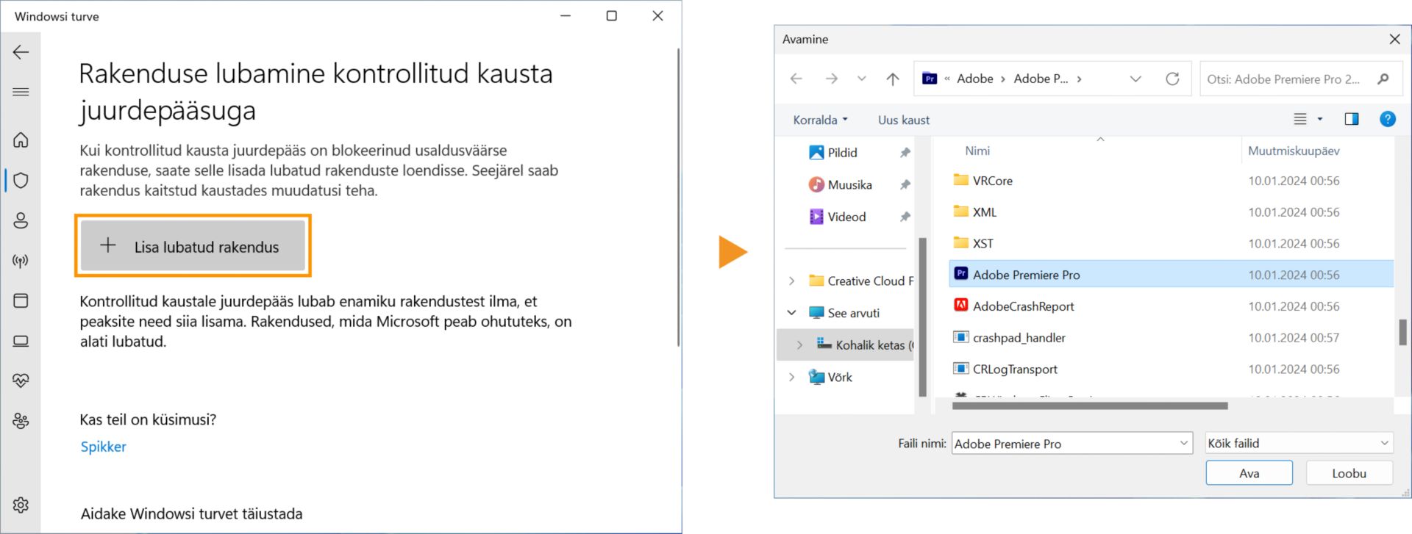The image size is (1412, 534).
Task: Click horizontal scrollbar in file list
Action: point(1090,405)
